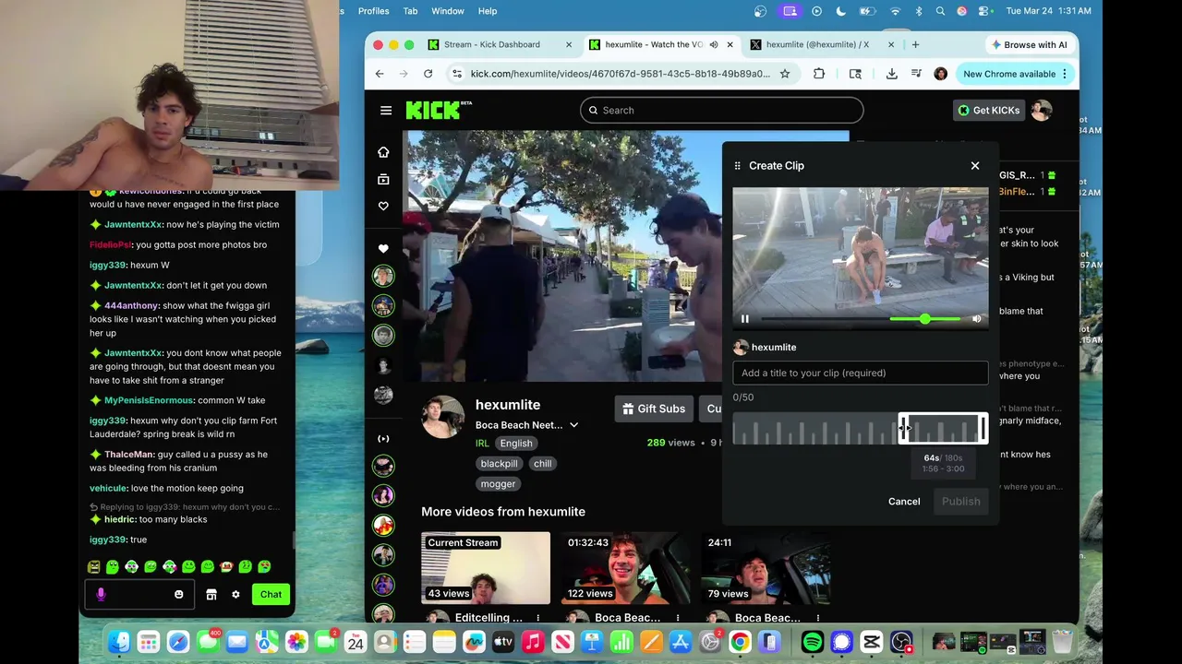Pause the clip preview

pos(745,319)
